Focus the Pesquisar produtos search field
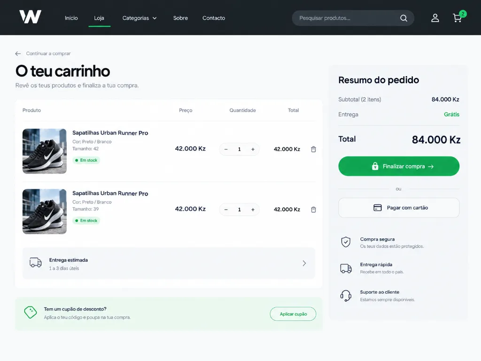Screen dimensions: 481x361 tap(353, 18)
